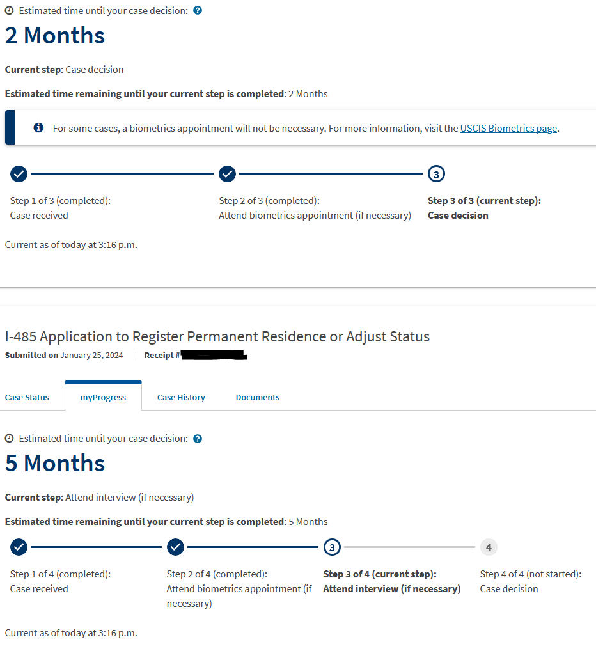Image resolution: width=596 pixels, height=651 pixels.
Task: Click the grey Step 4 of 4 circle
Action: tap(489, 547)
